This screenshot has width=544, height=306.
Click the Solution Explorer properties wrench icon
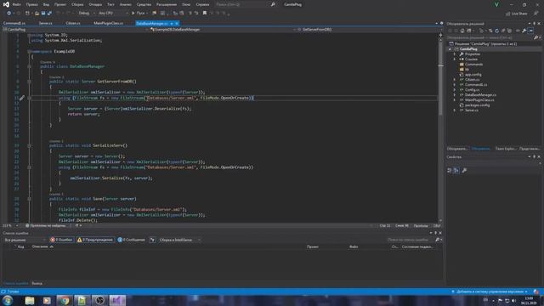click(x=524, y=31)
